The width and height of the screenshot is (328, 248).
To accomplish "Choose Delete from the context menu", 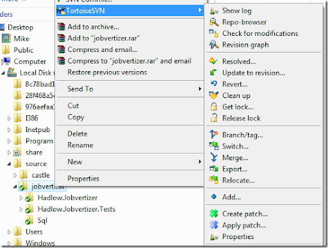I will coord(129,134).
